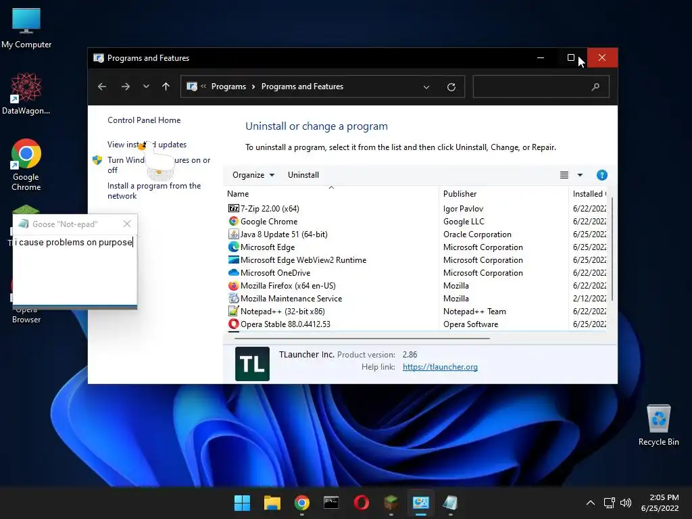Click the Uninstall toolbar button

coord(303,175)
